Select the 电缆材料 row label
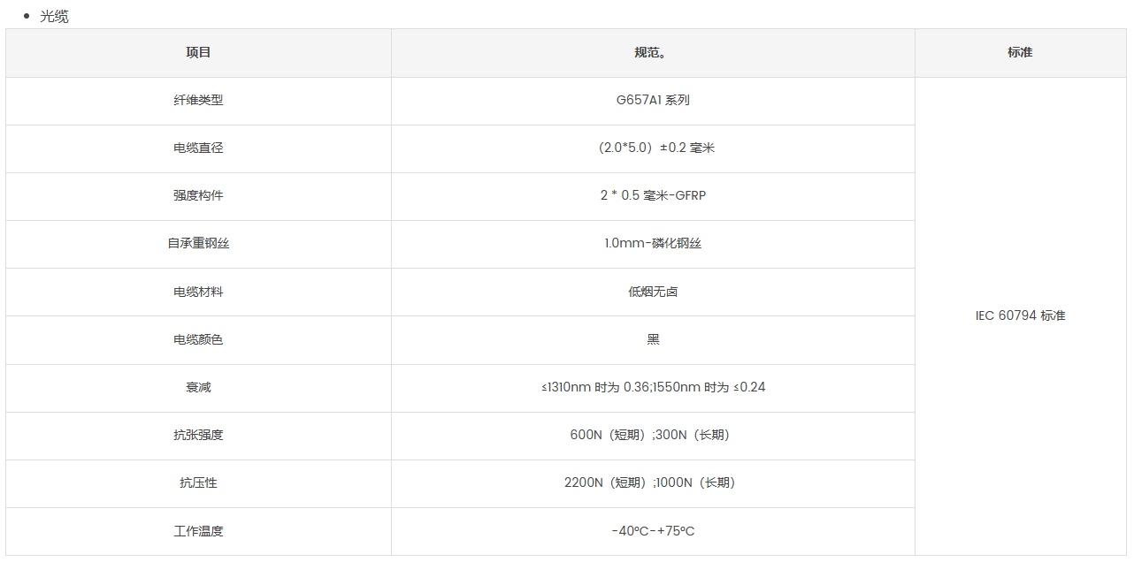 point(198,292)
